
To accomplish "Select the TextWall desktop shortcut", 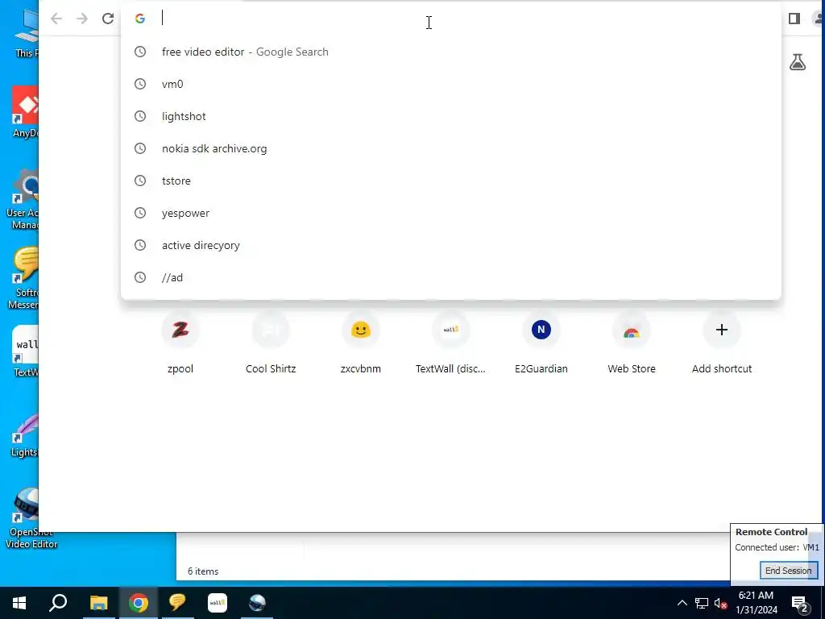I will click(x=25, y=351).
